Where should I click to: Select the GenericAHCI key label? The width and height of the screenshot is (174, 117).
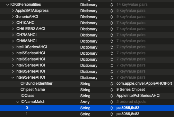tap(27, 17)
